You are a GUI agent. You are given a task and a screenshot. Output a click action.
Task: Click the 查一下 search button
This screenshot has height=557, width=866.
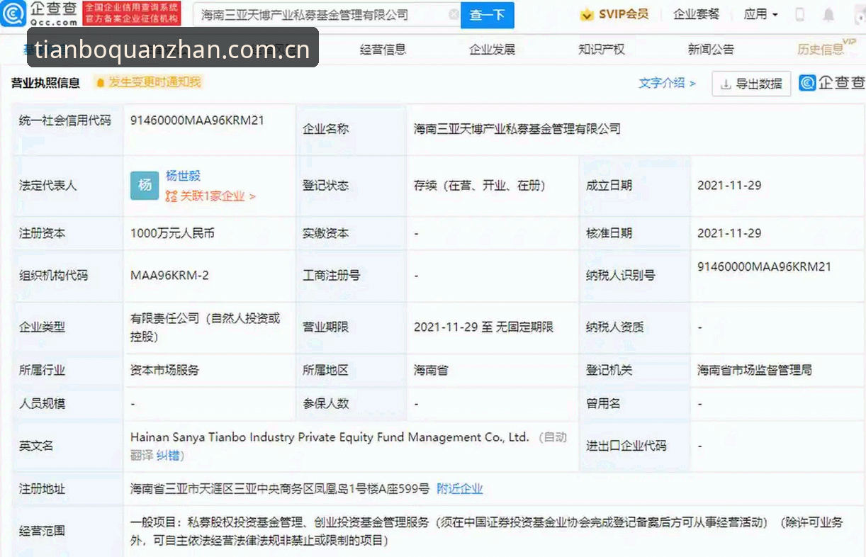click(x=487, y=14)
